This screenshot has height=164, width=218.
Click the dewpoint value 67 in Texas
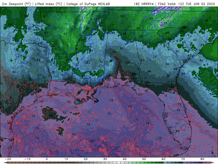pyautogui.click(x=23, y=83)
